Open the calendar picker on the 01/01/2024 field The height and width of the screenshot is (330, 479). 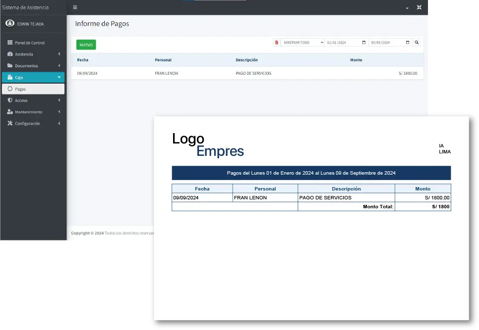(364, 43)
